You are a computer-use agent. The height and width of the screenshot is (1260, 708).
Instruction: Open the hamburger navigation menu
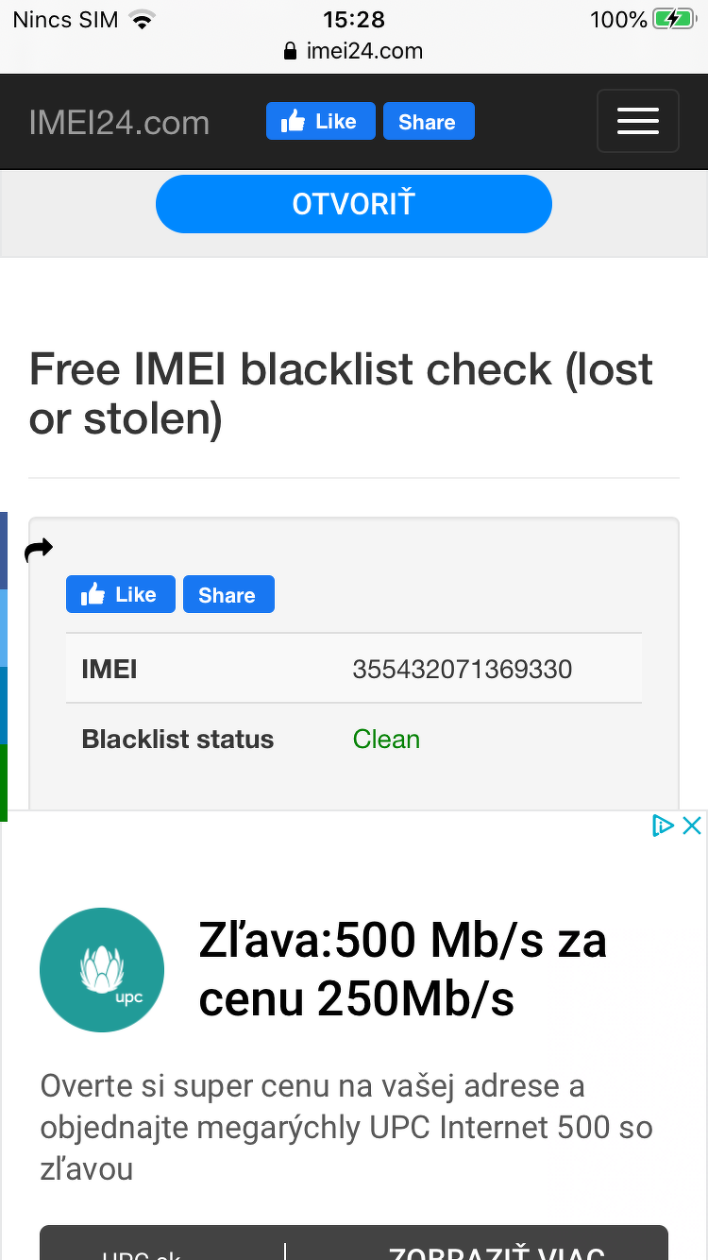coord(637,121)
